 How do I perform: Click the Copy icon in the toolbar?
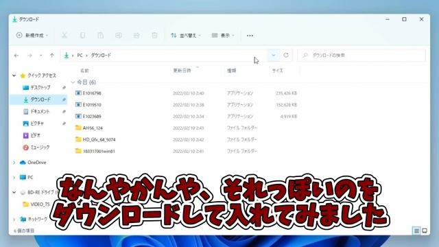click(x=82, y=35)
